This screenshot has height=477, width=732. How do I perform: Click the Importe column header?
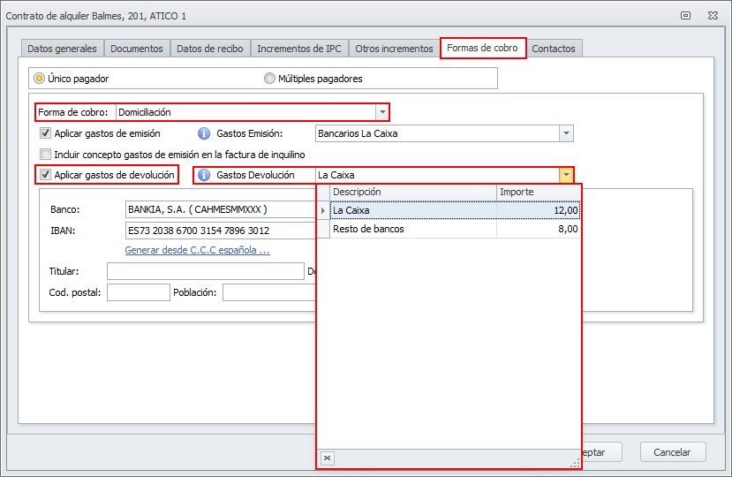pos(539,192)
